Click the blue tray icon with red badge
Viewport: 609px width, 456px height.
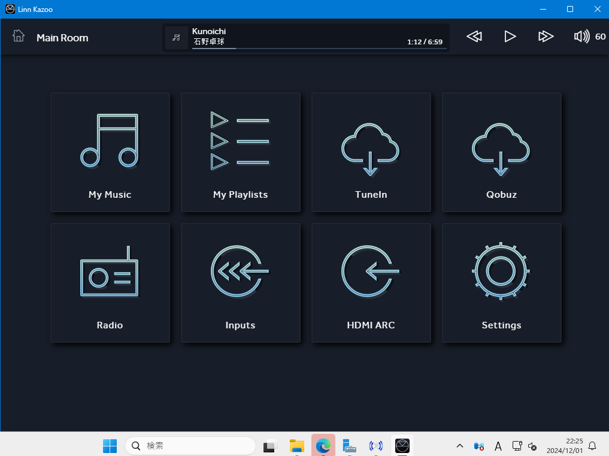[x=479, y=446]
